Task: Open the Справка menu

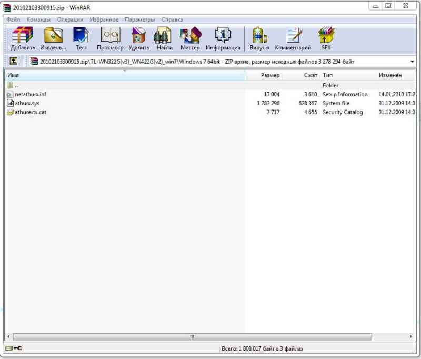Action: (172, 19)
